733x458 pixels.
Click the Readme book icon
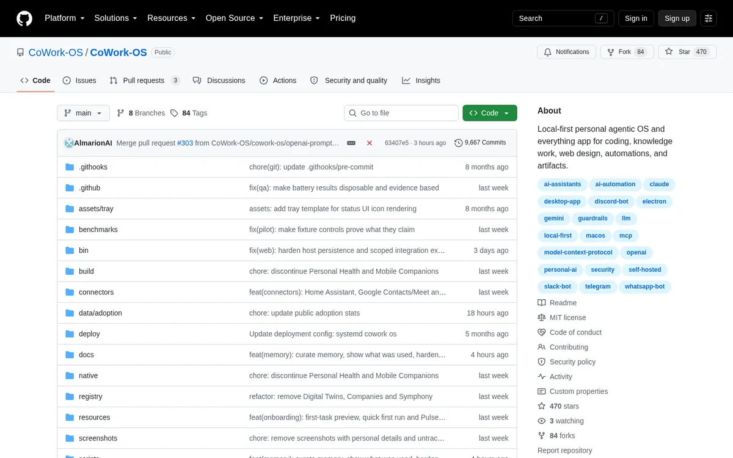[x=542, y=303]
